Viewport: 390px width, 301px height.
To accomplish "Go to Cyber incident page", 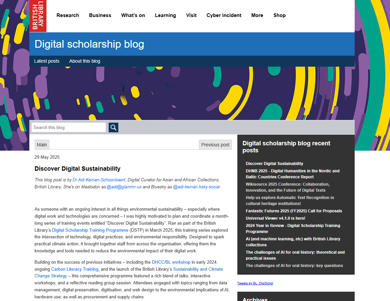I will pos(224,15).
